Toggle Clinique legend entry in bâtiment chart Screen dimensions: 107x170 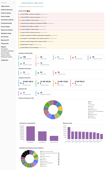43,158
